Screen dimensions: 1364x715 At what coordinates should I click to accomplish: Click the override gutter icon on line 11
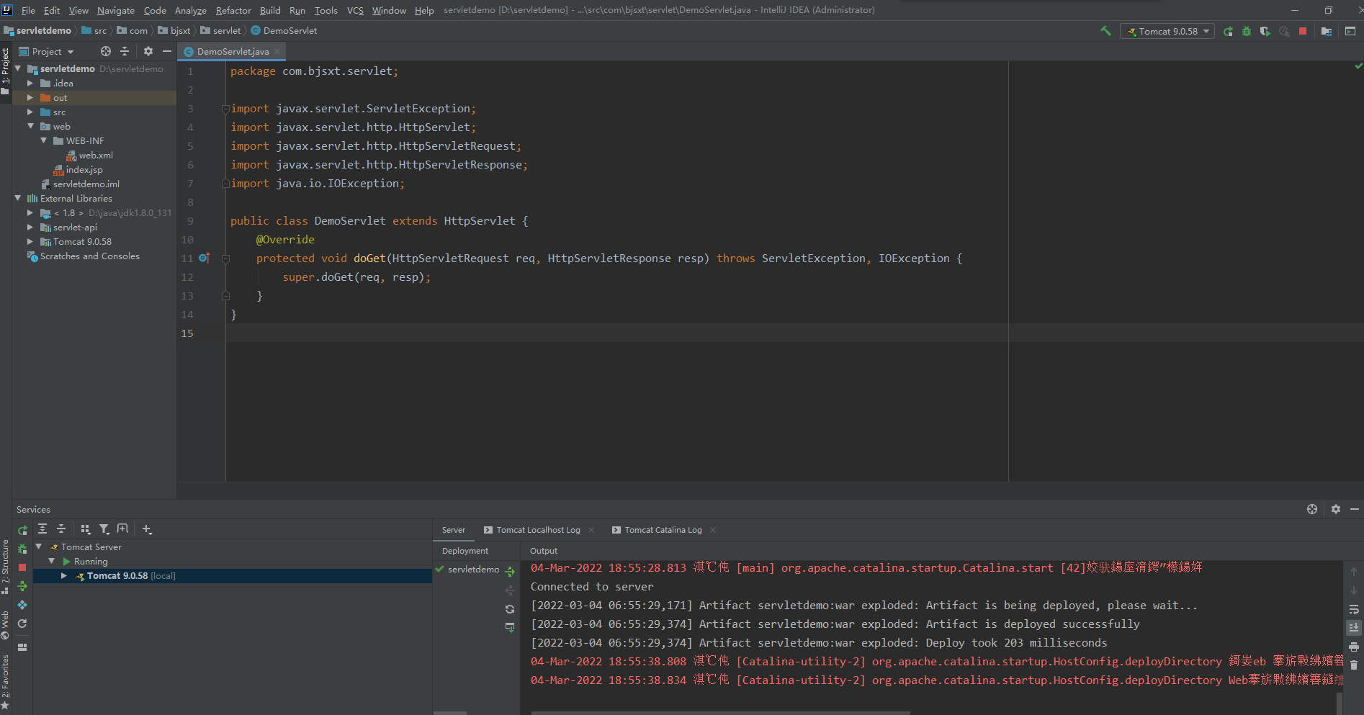[x=204, y=258]
